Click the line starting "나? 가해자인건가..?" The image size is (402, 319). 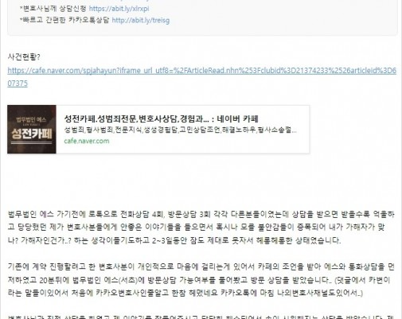tap(174, 240)
